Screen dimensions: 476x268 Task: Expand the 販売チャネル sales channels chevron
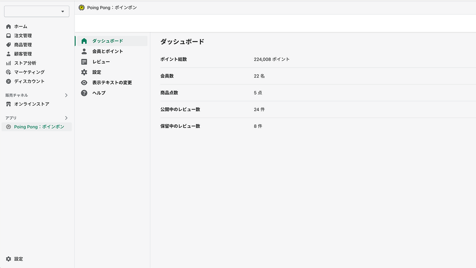tap(66, 95)
